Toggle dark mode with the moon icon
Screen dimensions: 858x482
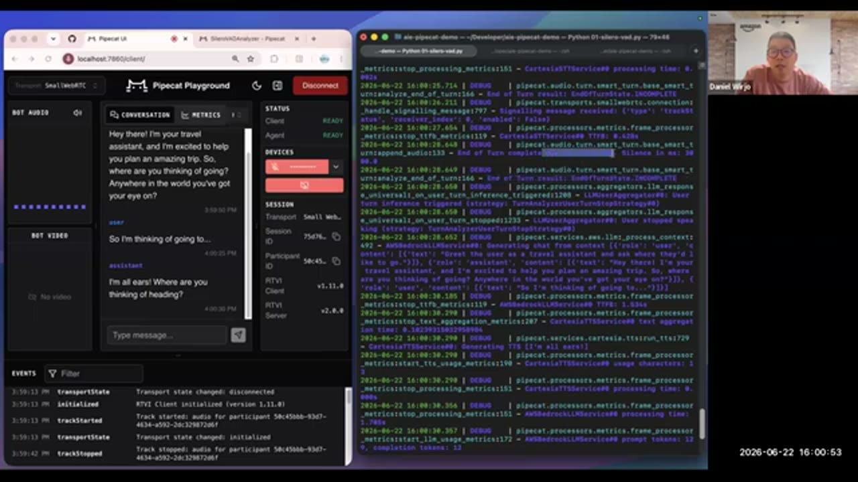click(257, 86)
